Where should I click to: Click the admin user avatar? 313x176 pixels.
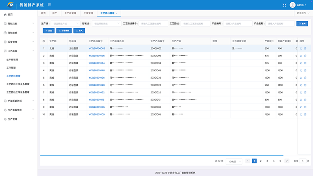(x=293, y=5)
